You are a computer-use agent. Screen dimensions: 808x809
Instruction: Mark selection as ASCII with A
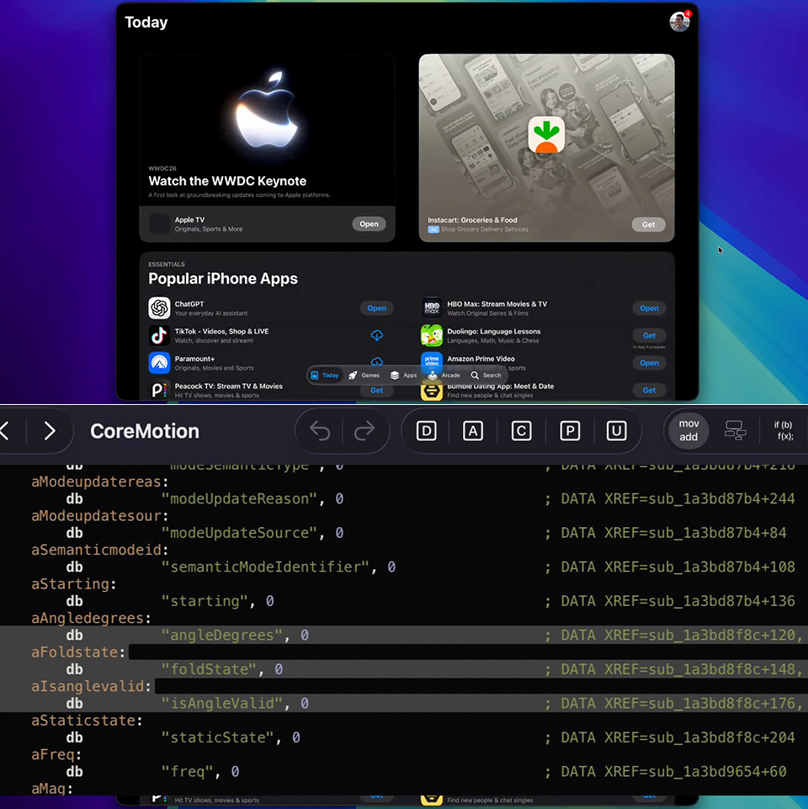[x=473, y=431]
